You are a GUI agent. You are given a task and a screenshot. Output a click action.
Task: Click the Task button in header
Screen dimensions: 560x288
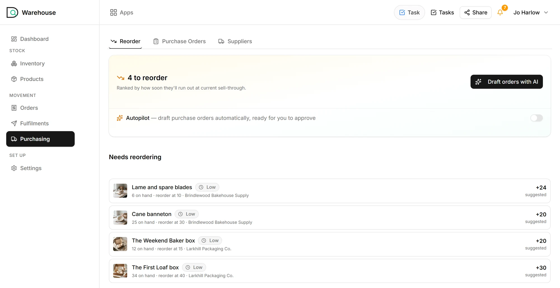[409, 13]
